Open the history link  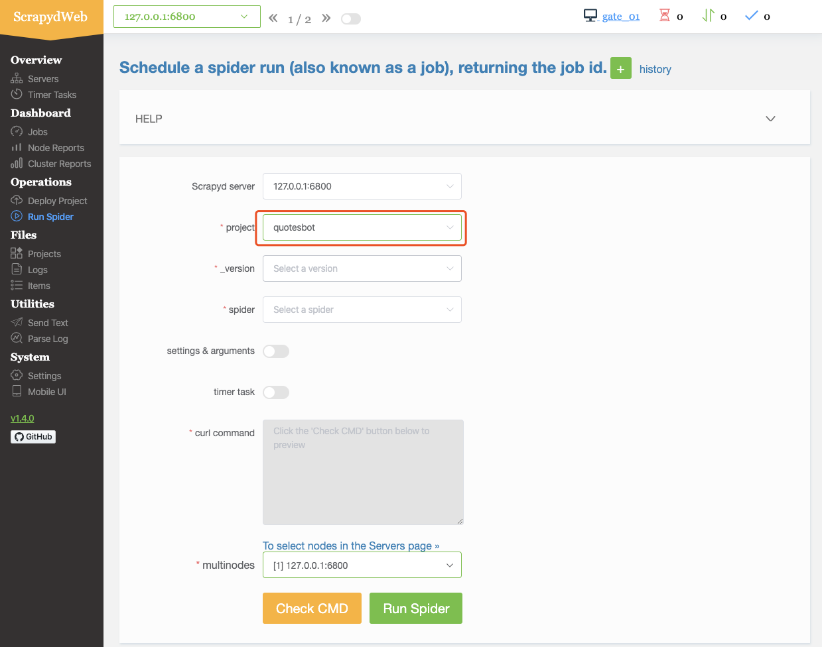tap(655, 69)
